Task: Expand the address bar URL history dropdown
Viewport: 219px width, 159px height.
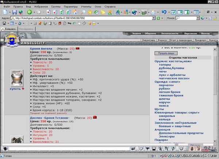Action: (154, 18)
